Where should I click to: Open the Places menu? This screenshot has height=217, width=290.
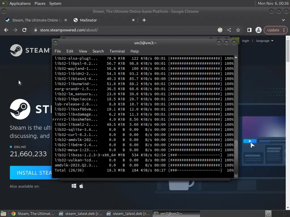coord(40,3)
